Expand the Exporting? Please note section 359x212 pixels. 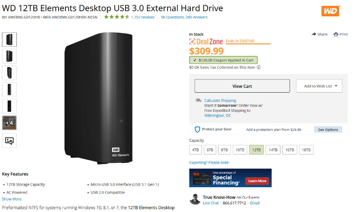[209, 162]
